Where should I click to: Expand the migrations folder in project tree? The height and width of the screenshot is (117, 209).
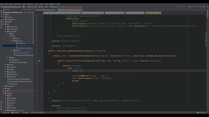click(x=4, y=19)
